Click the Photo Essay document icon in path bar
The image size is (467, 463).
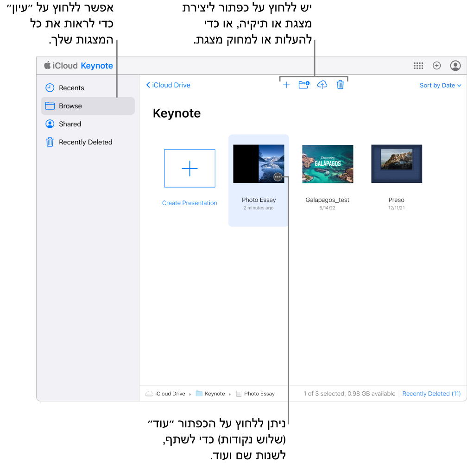pyautogui.click(x=239, y=394)
